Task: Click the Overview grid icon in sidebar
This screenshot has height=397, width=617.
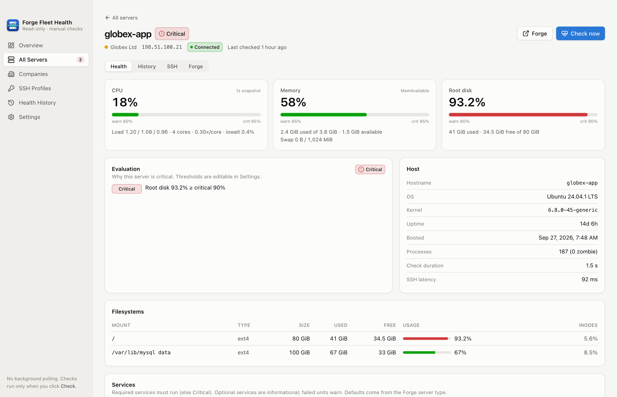Action: click(x=11, y=45)
